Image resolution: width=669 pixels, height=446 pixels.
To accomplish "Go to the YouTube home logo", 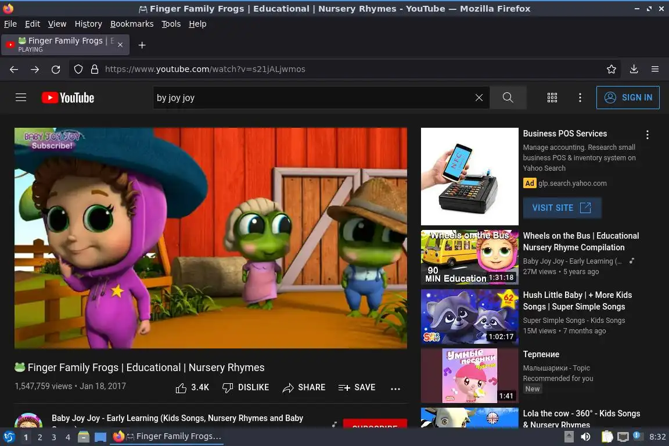I will point(68,98).
